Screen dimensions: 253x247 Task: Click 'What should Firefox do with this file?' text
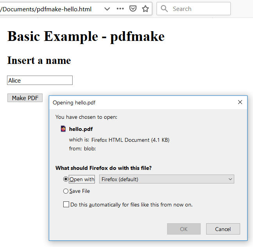tap(103, 168)
